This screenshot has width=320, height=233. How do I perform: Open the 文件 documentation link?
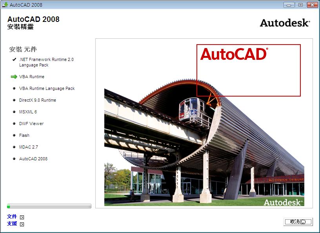[12, 217]
